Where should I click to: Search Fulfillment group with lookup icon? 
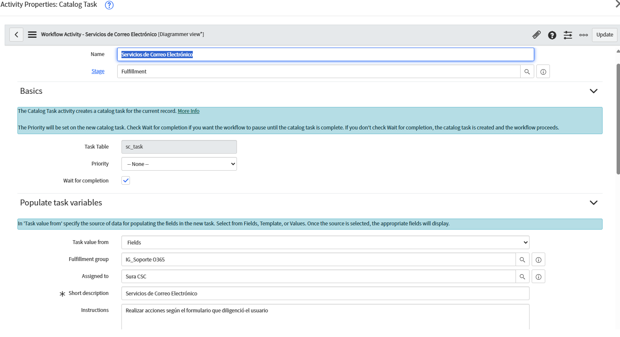point(522,259)
